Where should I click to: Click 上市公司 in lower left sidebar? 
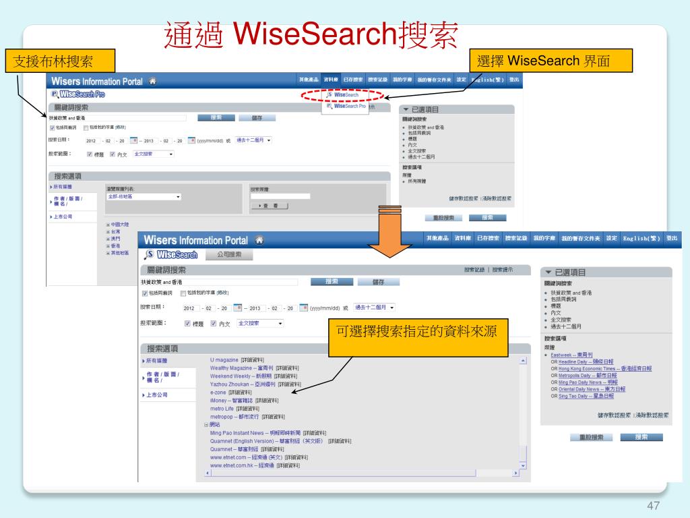click(x=157, y=395)
